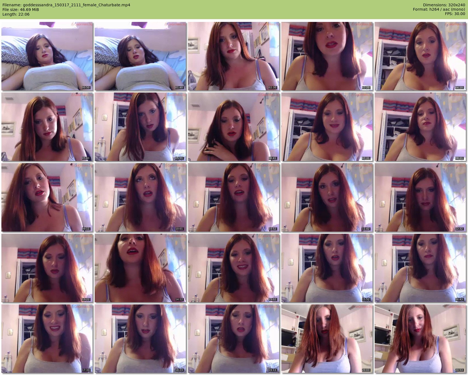Select the 17:33 thumbnail frame
Image resolution: width=468 pixels, height=375 pixels.
[x=47, y=339]
